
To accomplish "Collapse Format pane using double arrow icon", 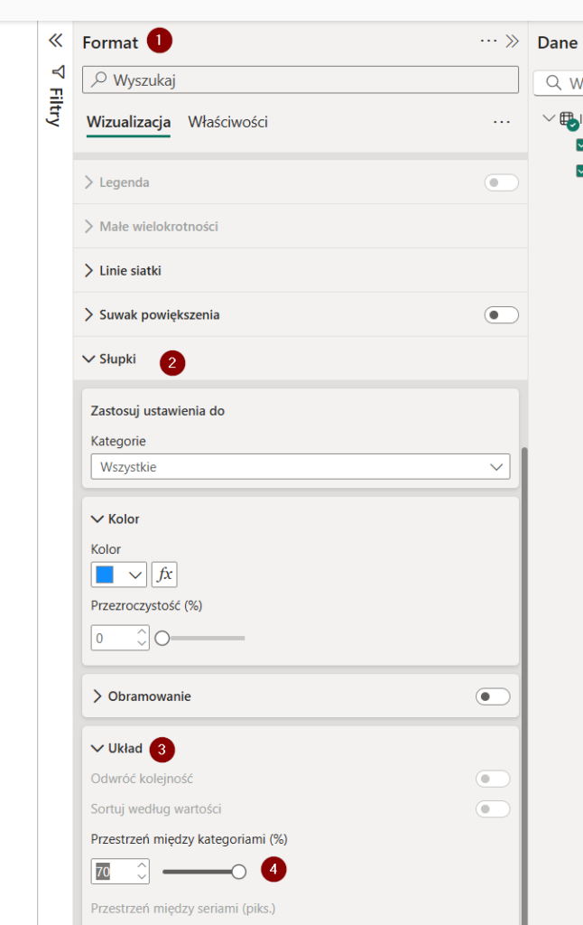I will pyautogui.click(x=513, y=41).
